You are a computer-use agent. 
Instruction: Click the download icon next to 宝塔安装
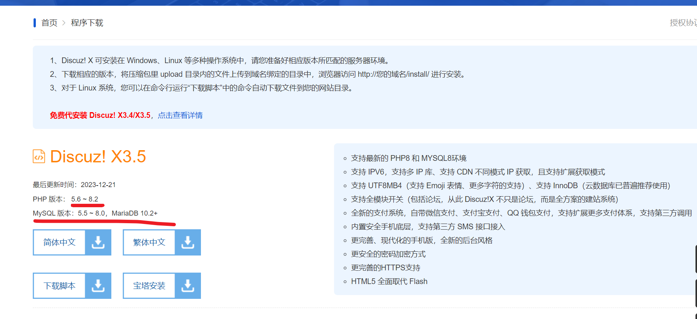[188, 286]
